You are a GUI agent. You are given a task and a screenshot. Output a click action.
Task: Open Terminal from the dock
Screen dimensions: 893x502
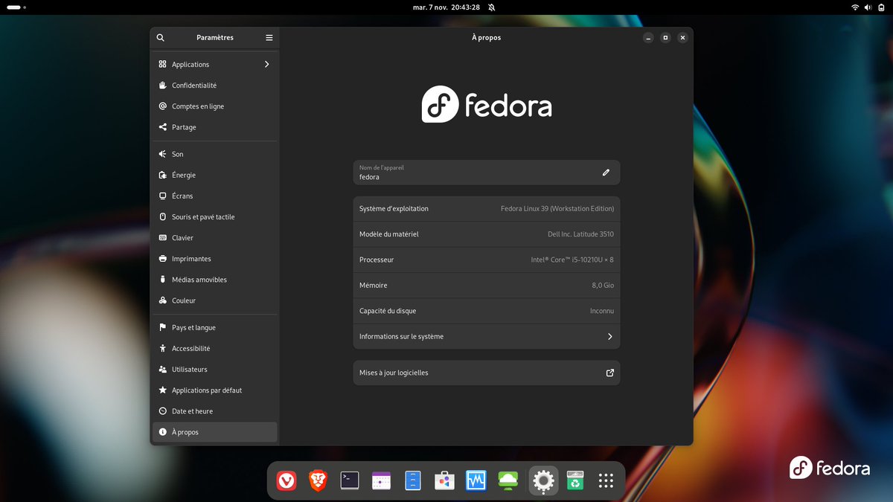coord(350,481)
